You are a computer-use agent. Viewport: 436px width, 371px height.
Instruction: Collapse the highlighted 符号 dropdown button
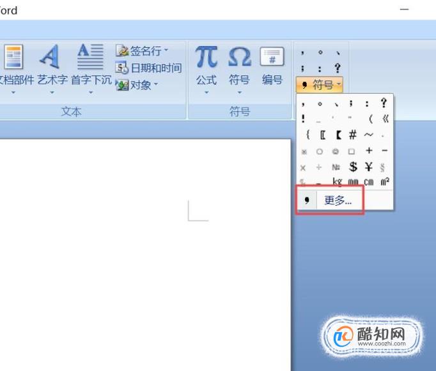point(320,84)
